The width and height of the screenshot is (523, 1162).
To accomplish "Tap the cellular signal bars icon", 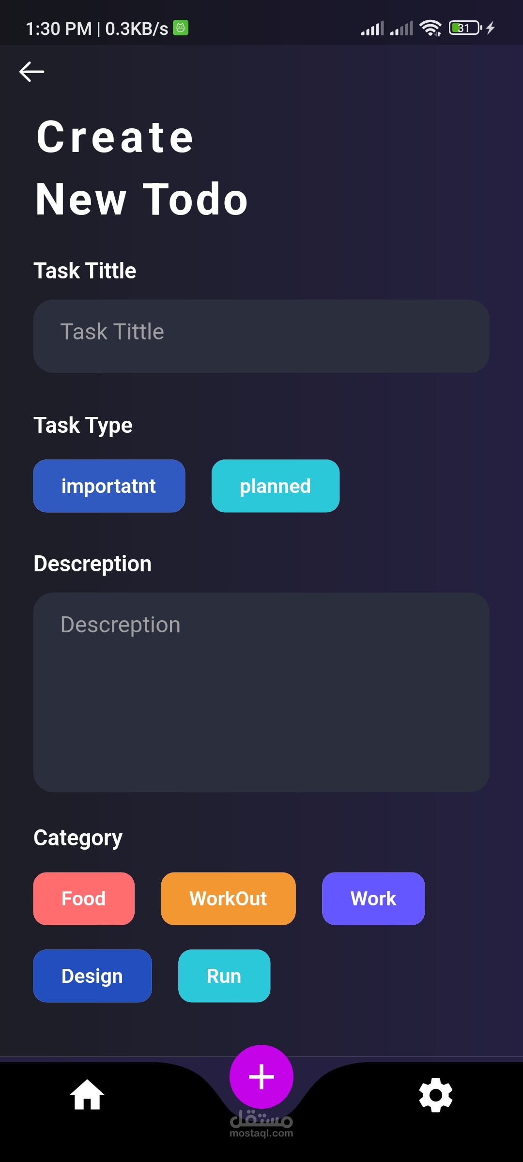I will click(372, 28).
